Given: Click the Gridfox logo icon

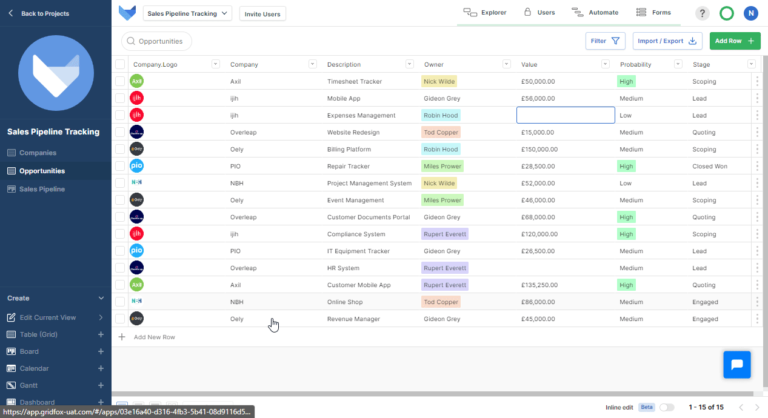Looking at the screenshot, I should point(127,13).
